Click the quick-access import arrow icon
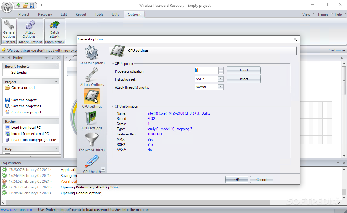This screenshot has height=213, width=347. point(18,5)
